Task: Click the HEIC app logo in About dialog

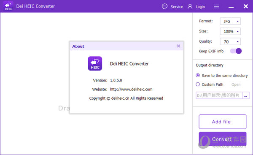Action: tap(95, 63)
